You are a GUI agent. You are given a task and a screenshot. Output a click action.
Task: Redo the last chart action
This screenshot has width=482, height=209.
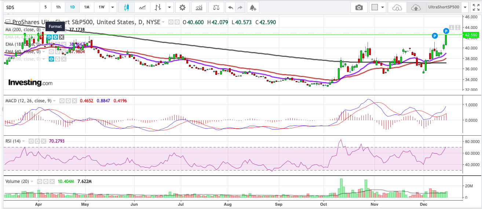point(240,7)
